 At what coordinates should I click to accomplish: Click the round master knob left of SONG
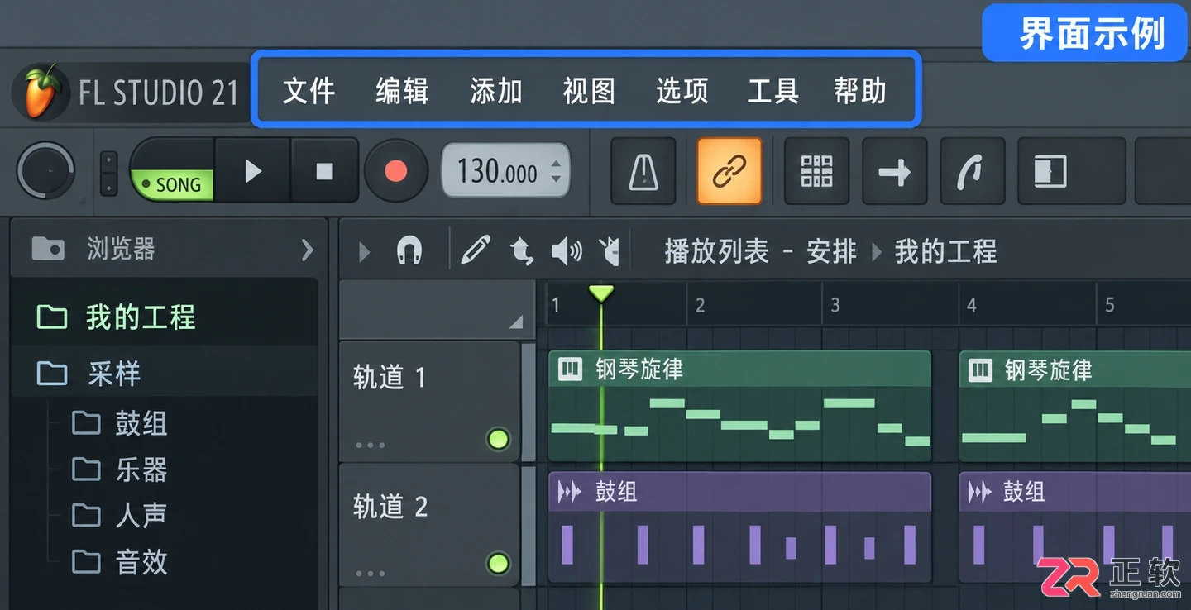(x=46, y=172)
